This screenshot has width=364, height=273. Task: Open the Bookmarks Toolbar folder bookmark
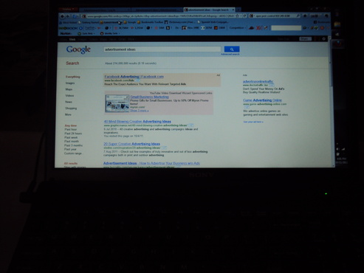(x=150, y=22)
